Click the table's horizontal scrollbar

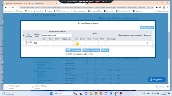coord(87,46)
